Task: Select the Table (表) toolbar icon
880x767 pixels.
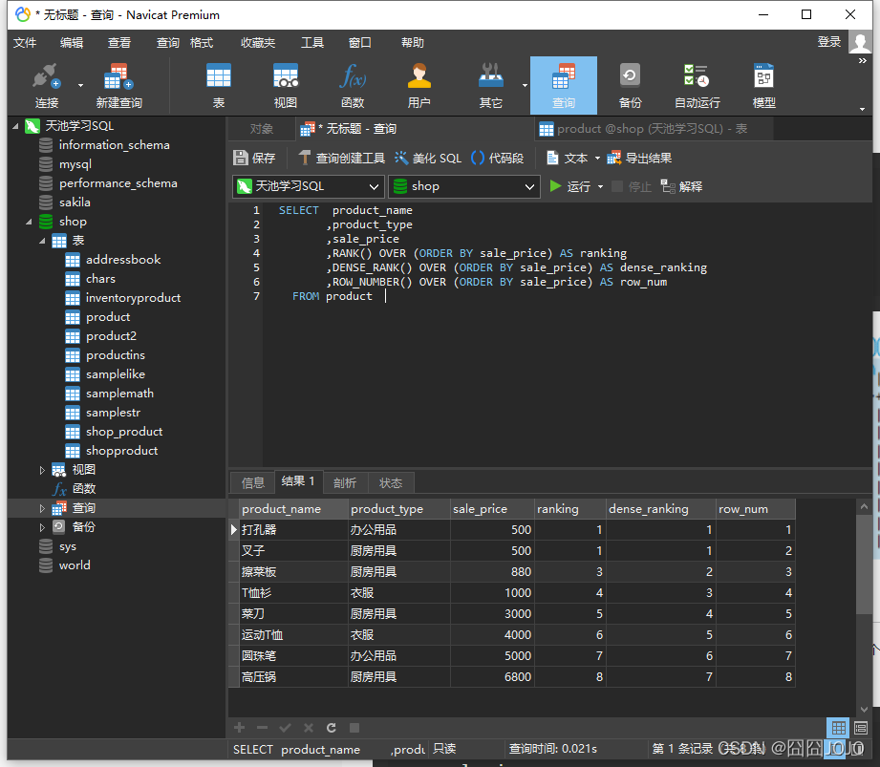Action: [218, 86]
